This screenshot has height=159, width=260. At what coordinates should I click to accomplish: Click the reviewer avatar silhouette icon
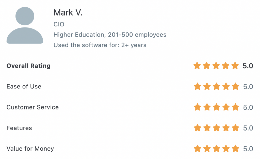pyautogui.click(x=25, y=25)
